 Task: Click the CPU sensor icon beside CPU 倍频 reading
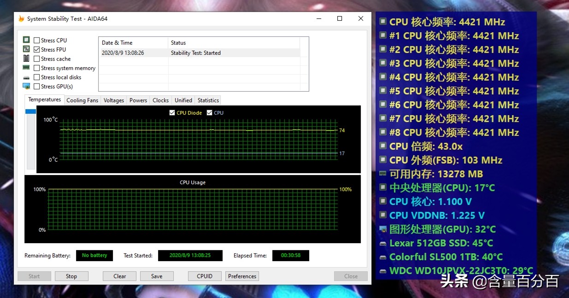(x=382, y=146)
